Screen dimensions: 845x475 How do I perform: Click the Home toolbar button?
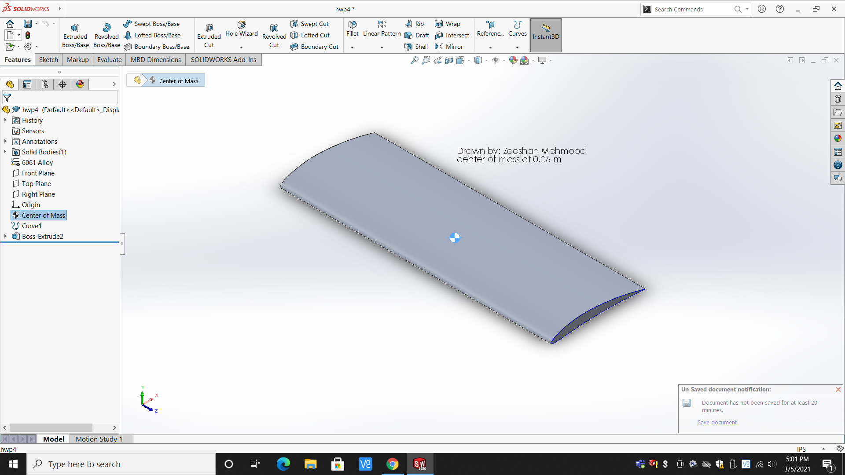coord(10,24)
